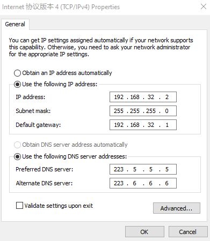Open the Advanced settings button
This screenshot has height=241, width=210.
tap(177, 208)
